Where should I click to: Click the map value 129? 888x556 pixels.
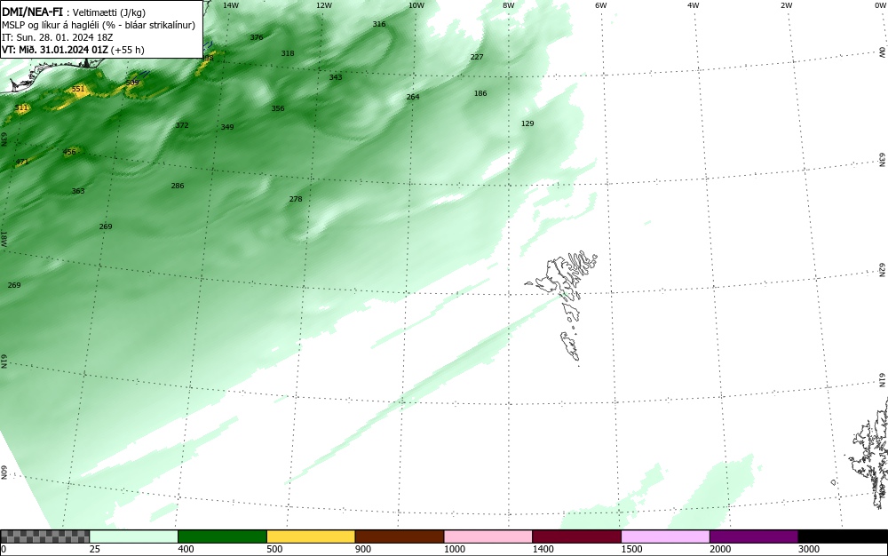(527, 123)
